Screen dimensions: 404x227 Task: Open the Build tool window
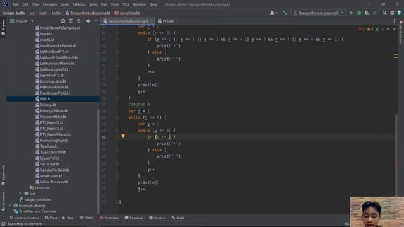pyautogui.click(x=178, y=218)
